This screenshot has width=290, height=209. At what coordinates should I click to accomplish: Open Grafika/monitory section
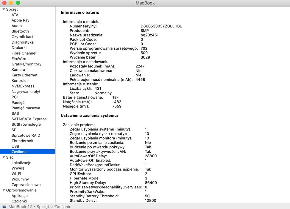click(26, 64)
